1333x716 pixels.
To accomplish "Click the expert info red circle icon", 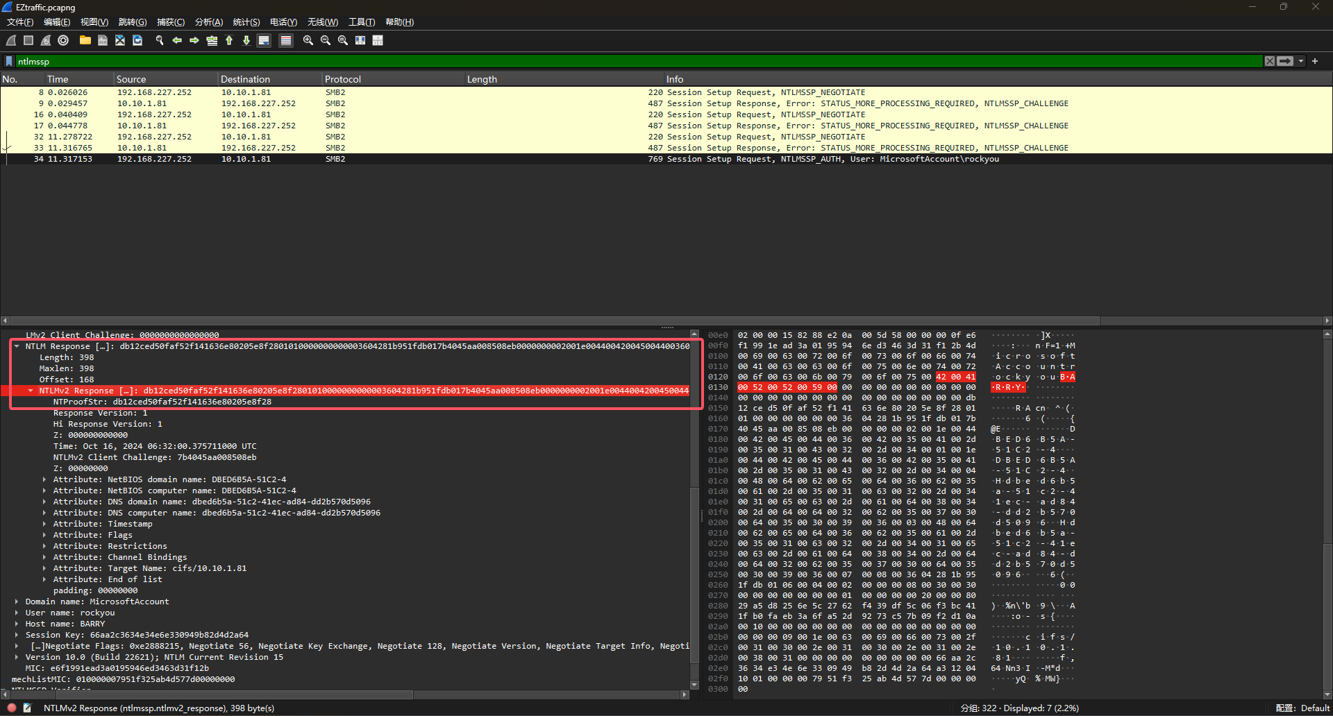I will [12, 708].
